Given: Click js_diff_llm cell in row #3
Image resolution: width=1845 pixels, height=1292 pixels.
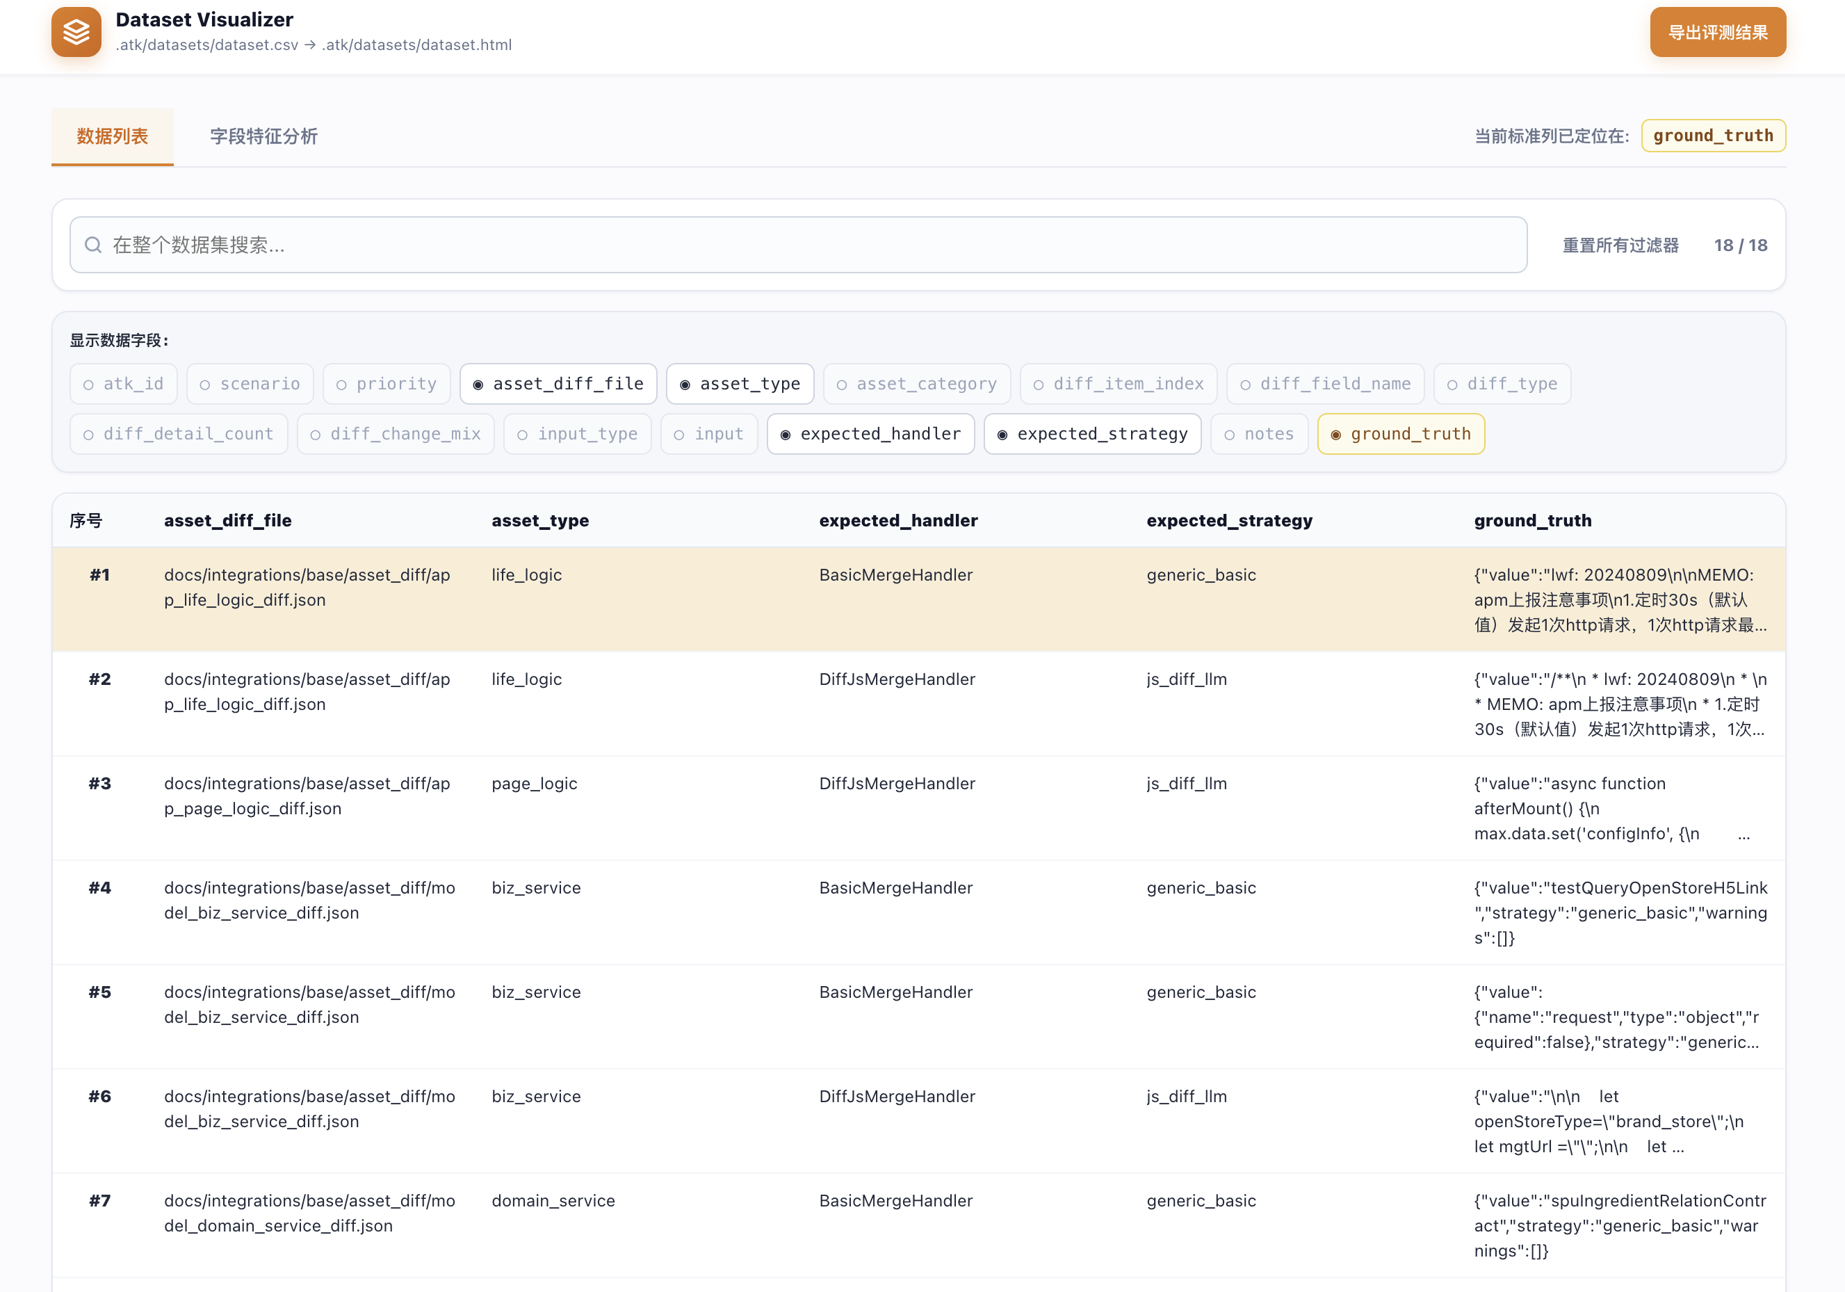Looking at the screenshot, I should [x=1186, y=784].
